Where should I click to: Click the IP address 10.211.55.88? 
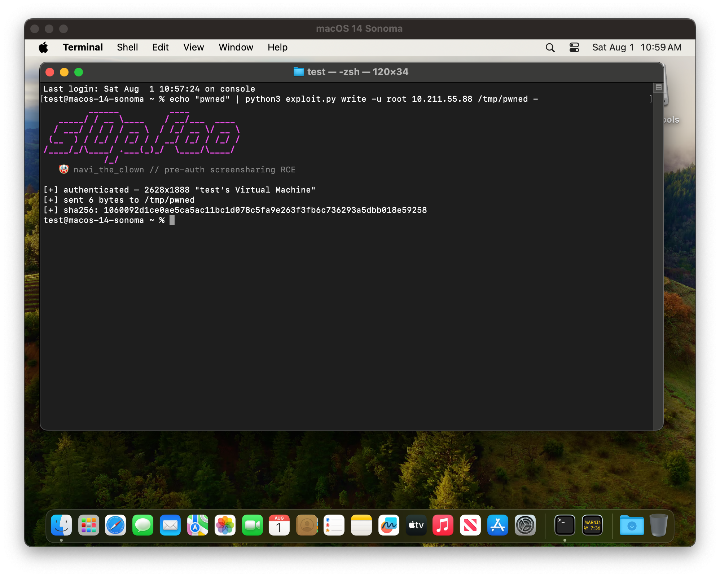[x=442, y=99]
